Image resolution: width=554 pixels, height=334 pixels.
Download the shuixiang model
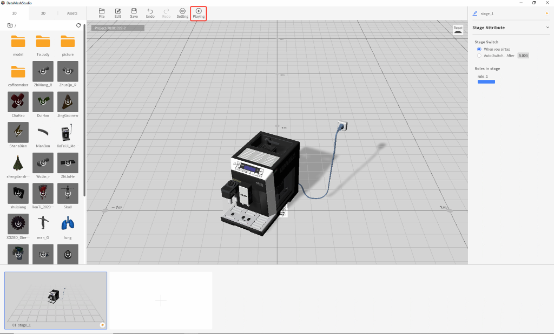(18, 193)
